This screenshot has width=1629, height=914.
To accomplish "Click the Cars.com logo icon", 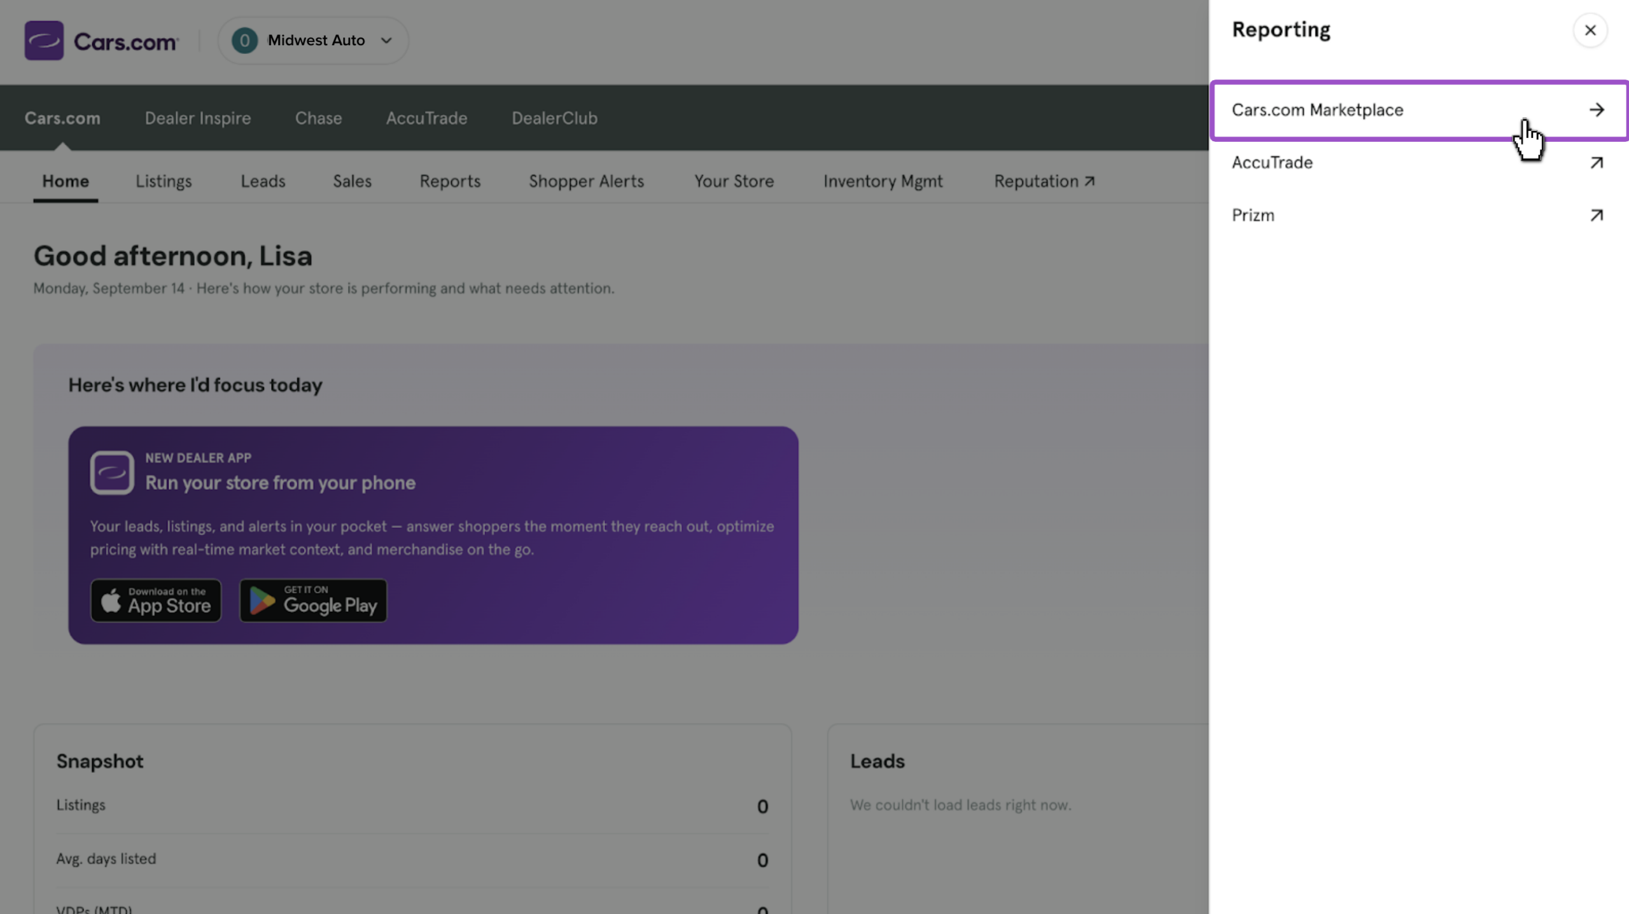I will click(44, 40).
